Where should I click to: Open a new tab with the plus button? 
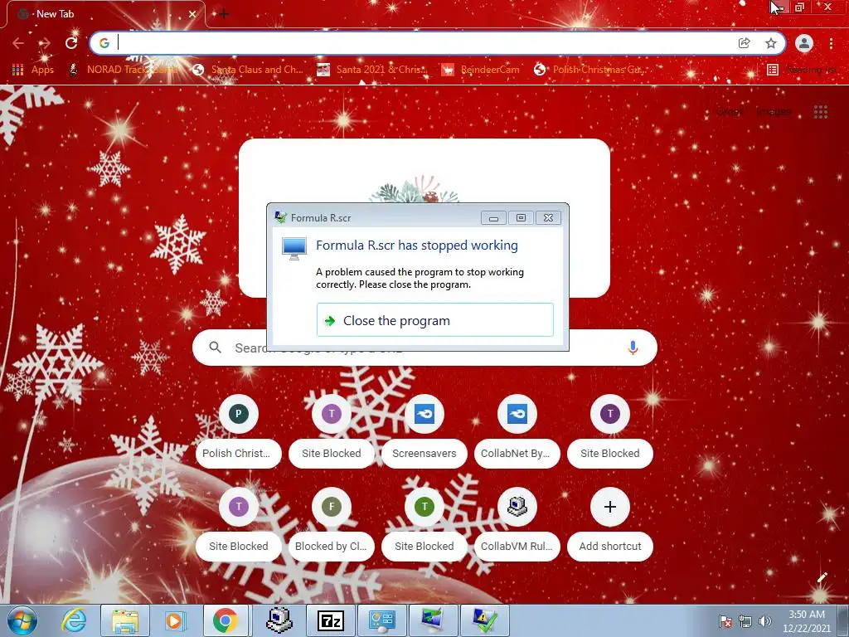[223, 14]
